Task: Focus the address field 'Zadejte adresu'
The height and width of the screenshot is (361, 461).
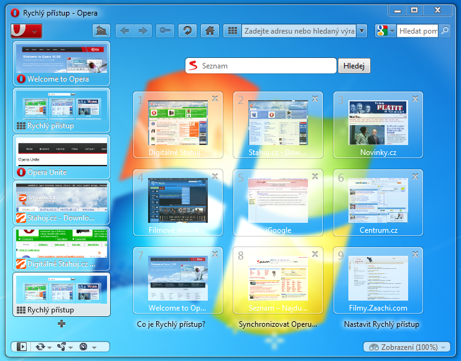Action: tap(299, 30)
